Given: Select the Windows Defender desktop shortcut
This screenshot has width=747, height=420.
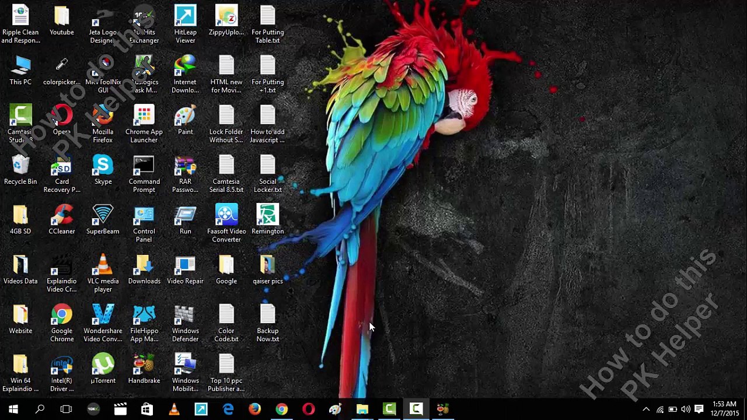Looking at the screenshot, I should pyautogui.click(x=185, y=323).
